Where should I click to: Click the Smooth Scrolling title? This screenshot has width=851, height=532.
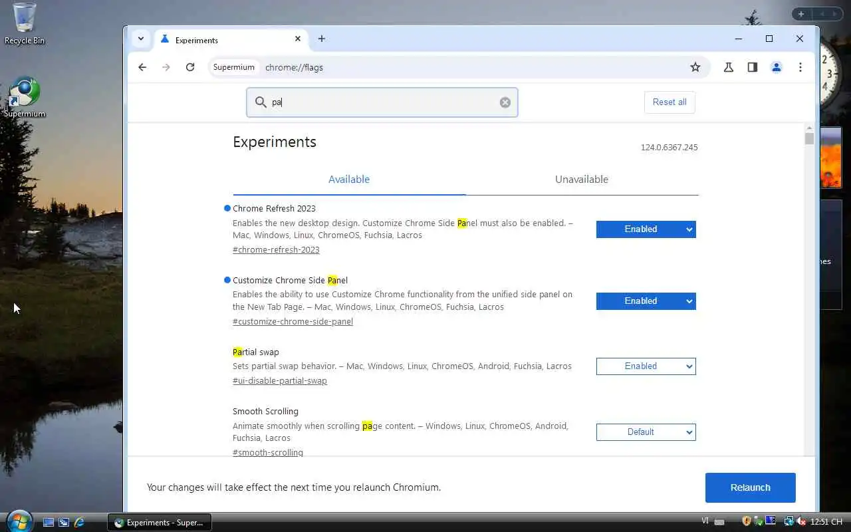[x=265, y=412]
